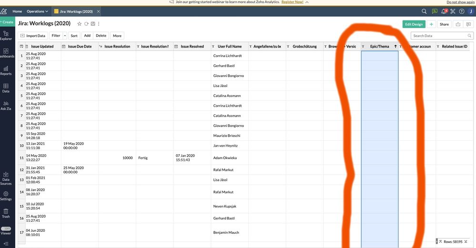Open notifications bell with badge
Image resolution: width=476 pixels, height=248 pixels.
(x=444, y=11)
